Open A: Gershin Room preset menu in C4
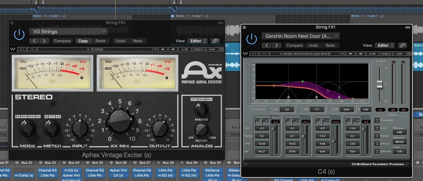 [307, 54]
